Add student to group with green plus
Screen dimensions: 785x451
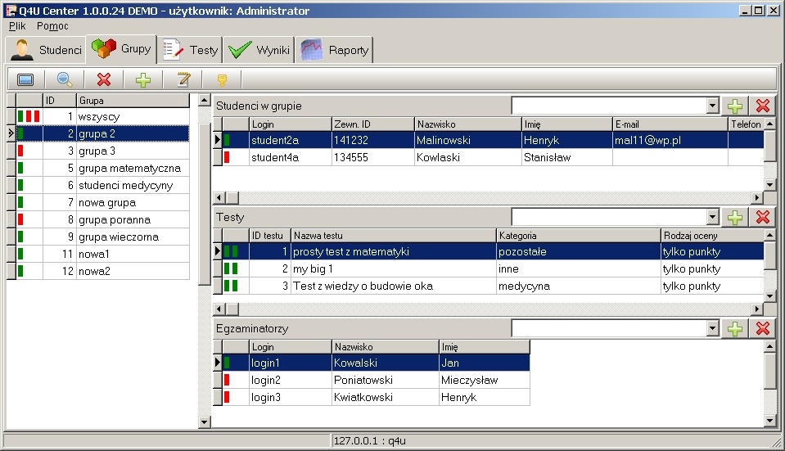click(734, 106)
